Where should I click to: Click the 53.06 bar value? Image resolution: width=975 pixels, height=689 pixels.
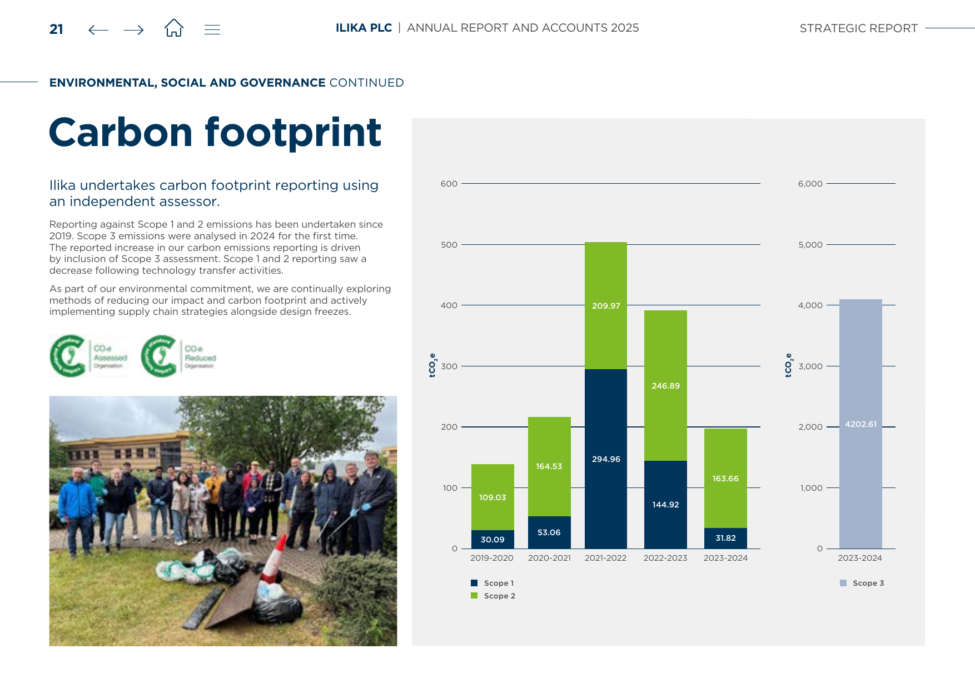[549, 532]
